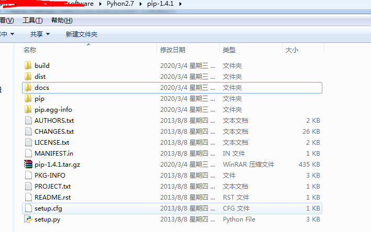Select the setup.cfg file icon

pos(28,208)
